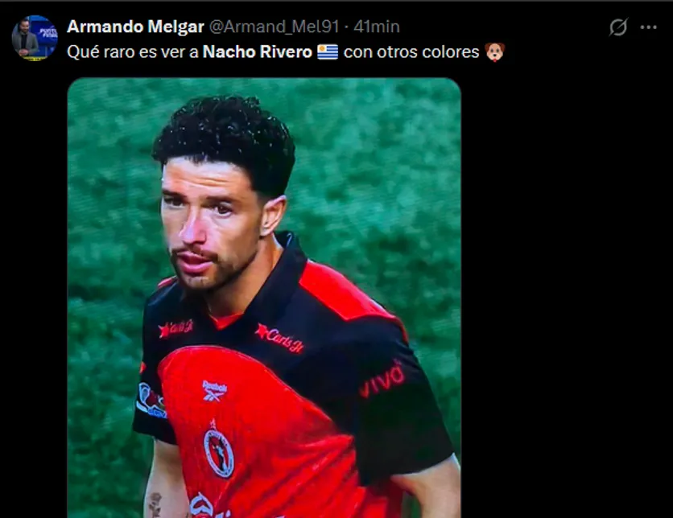The image size is (673, 518).
Task: Open the Armando Melgar display name link
Action: click(135, 27)
